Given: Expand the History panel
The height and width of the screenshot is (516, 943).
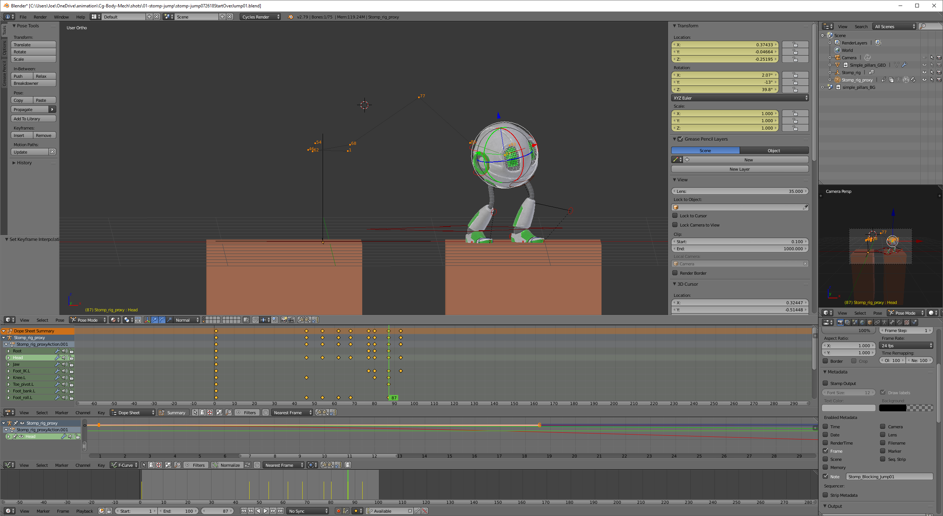Looking at the screenshot, I should click(24, 162).
